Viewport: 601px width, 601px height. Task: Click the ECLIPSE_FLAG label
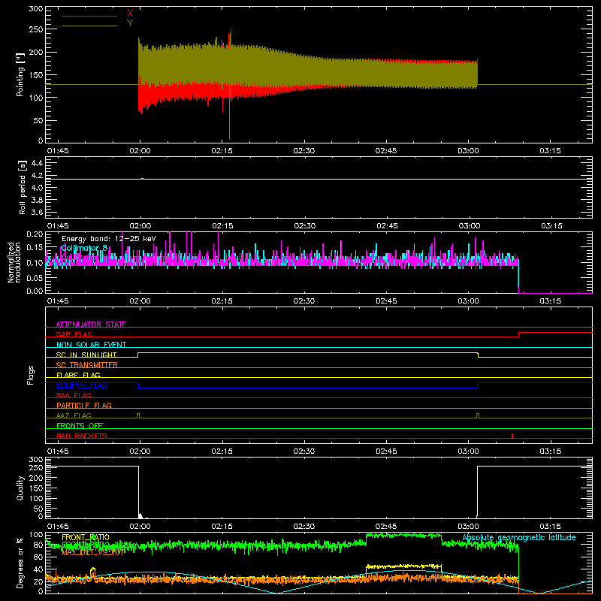coord(82,385)
